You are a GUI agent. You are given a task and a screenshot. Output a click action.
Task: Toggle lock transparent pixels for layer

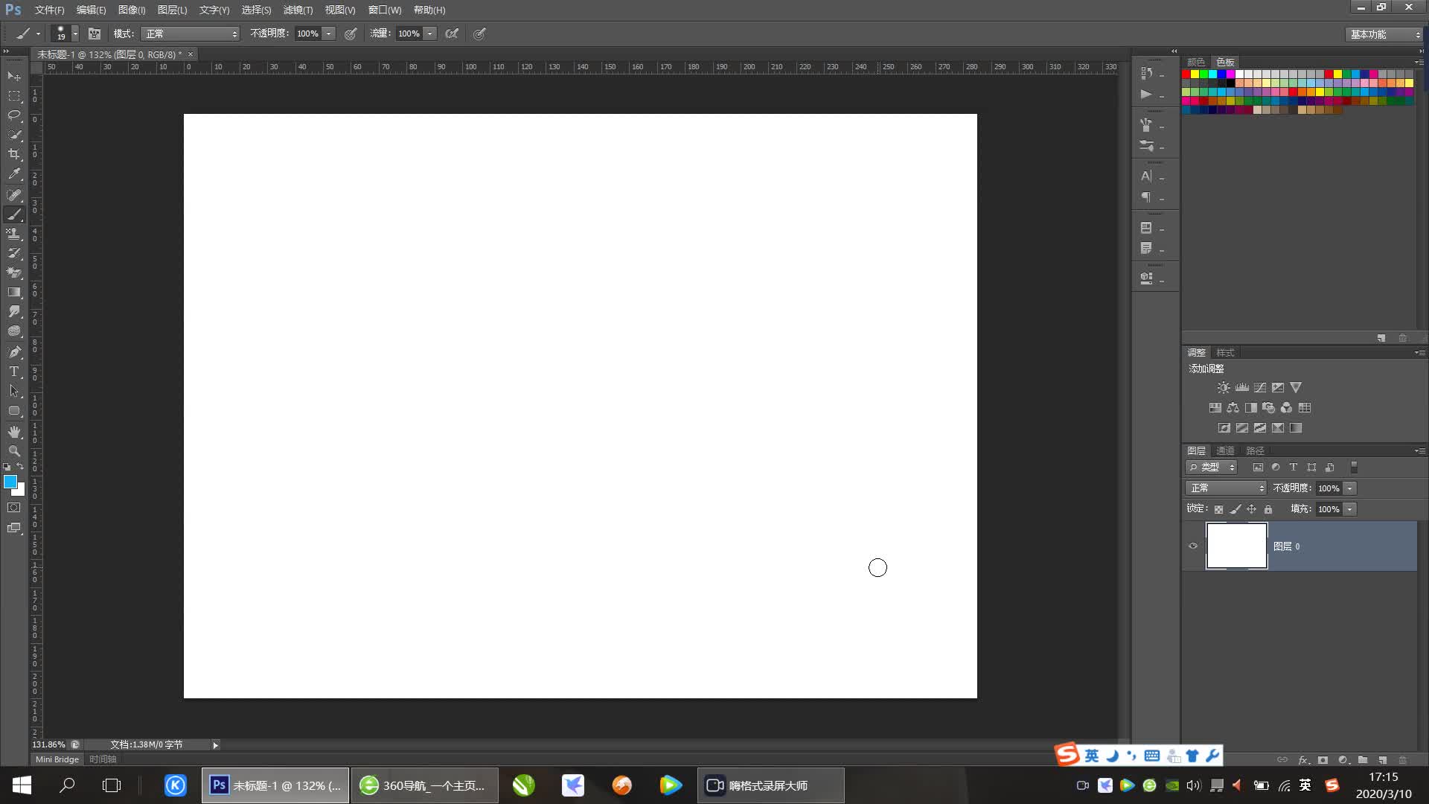[x=1218, y=509]
